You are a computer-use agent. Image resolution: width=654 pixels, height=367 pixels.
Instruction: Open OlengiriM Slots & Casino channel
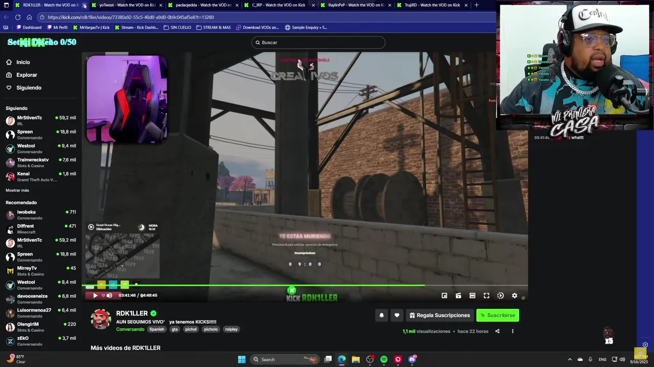[41, 327]
